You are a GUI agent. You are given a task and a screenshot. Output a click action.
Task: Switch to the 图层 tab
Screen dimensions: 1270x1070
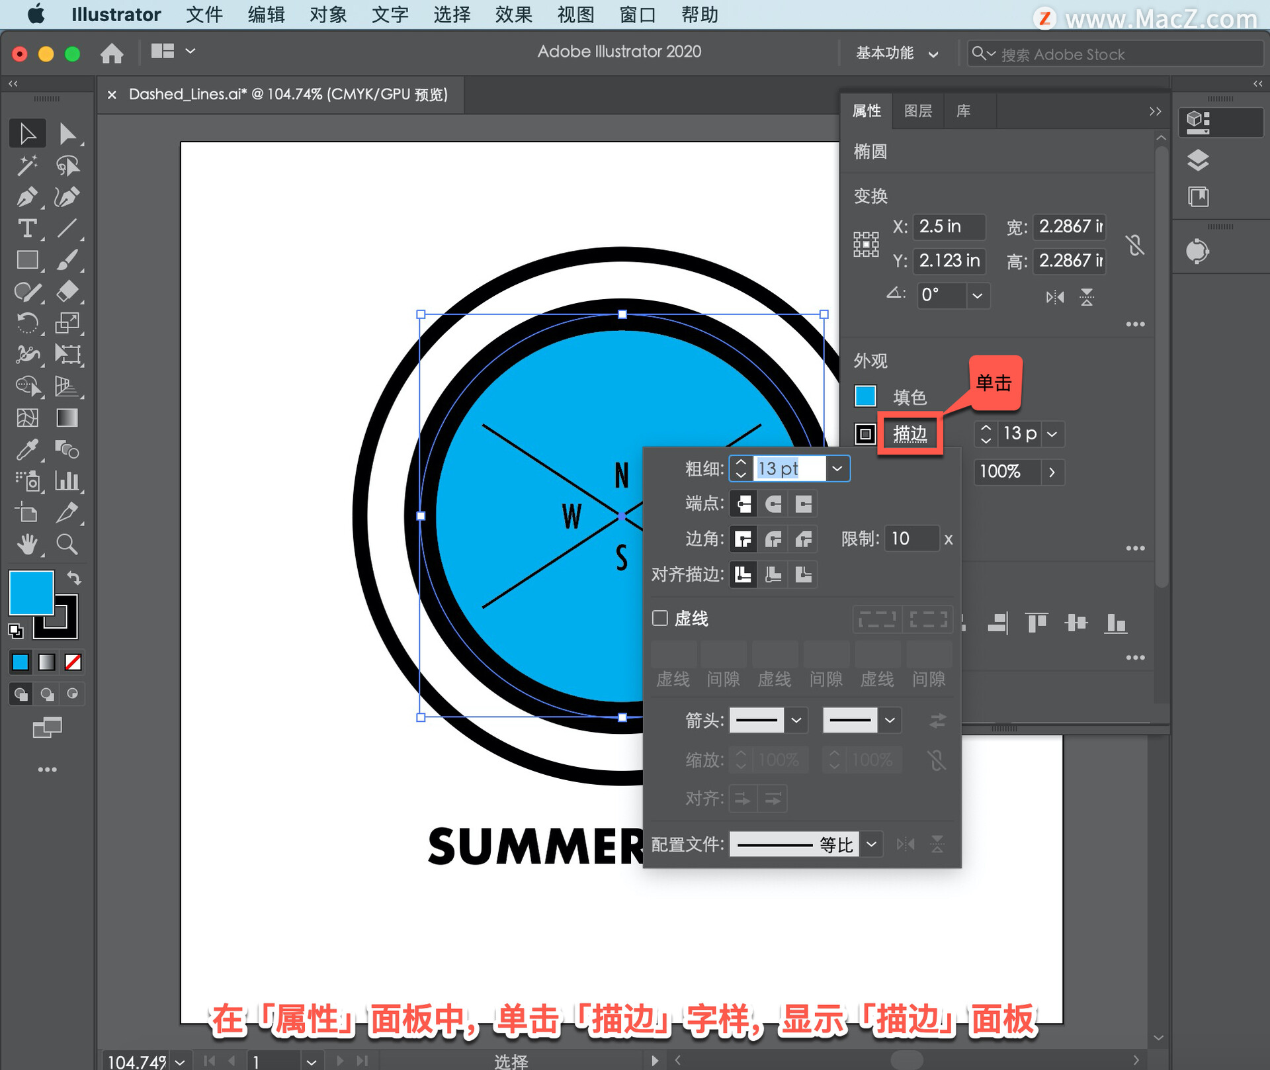point(918,111)
